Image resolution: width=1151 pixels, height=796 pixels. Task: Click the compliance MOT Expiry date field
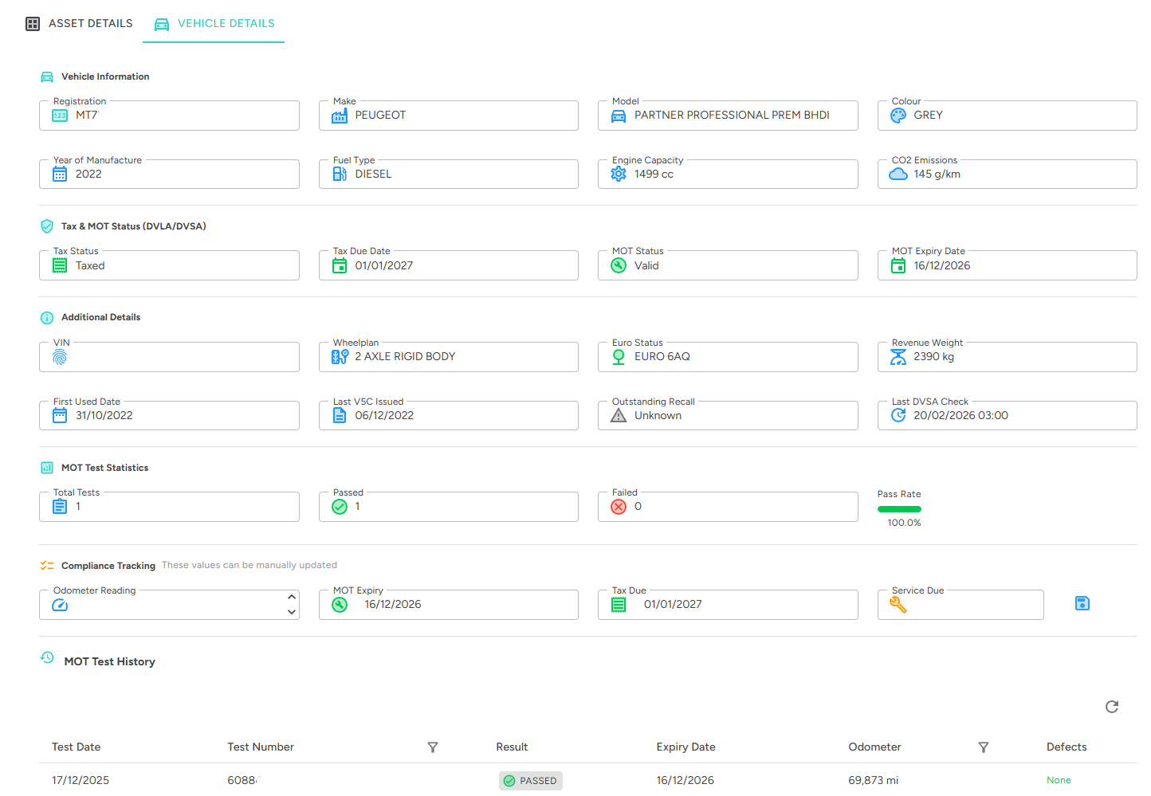[x=449, y=605]
